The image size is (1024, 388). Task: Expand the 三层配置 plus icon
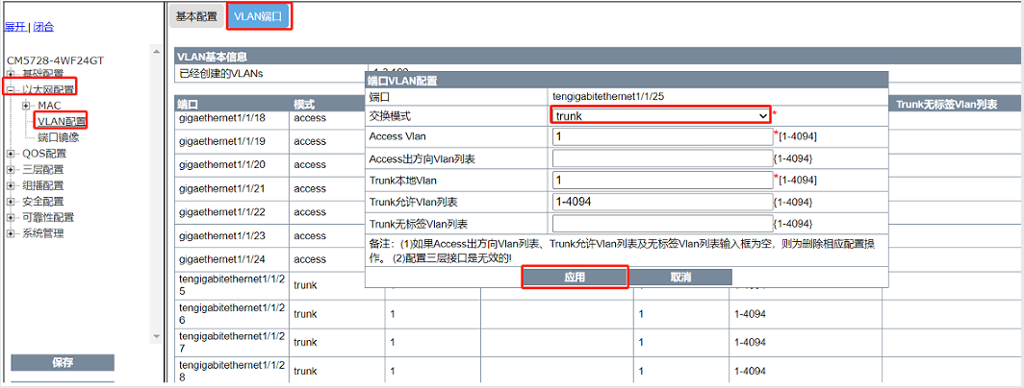(11, 169)
